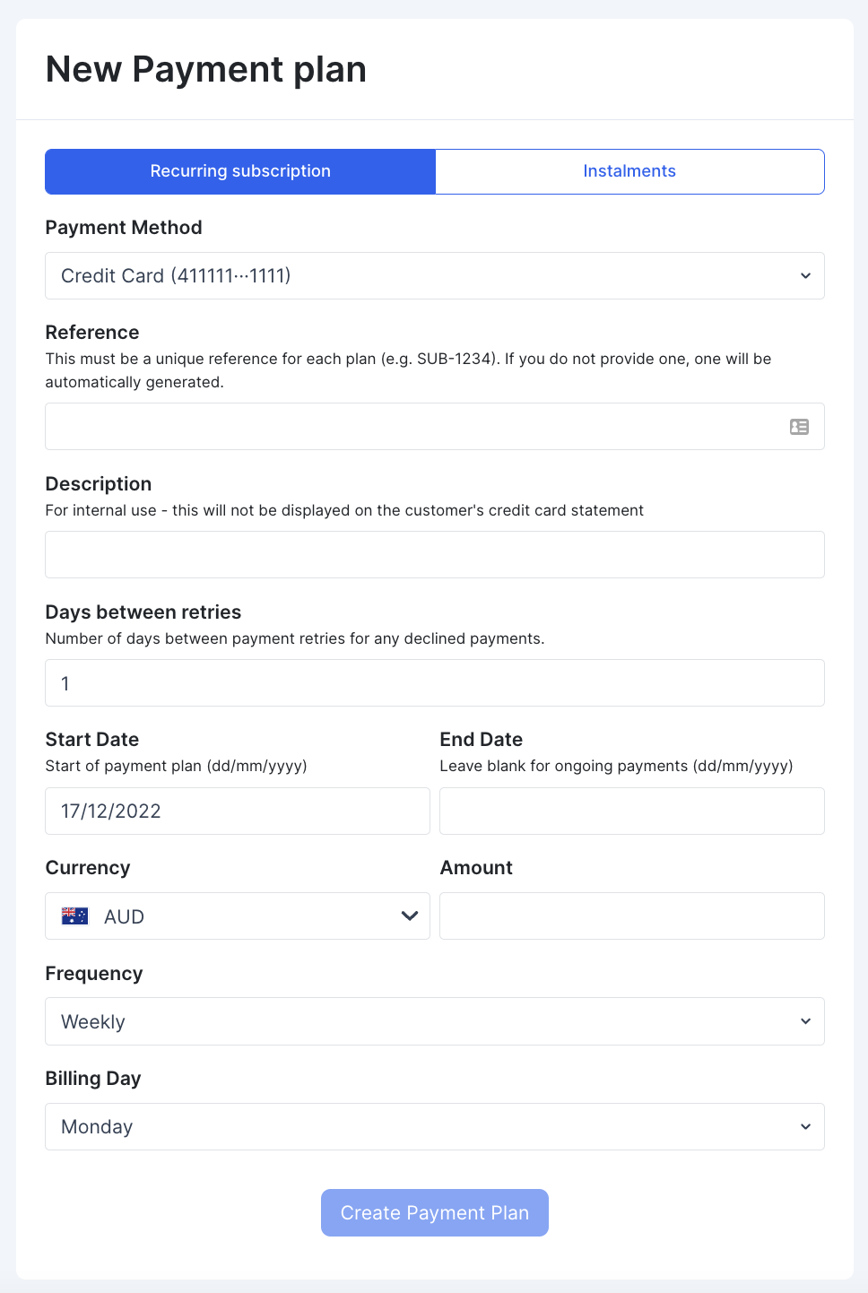Click the chevron arrow on Currency selector

[x=410, y=916]
